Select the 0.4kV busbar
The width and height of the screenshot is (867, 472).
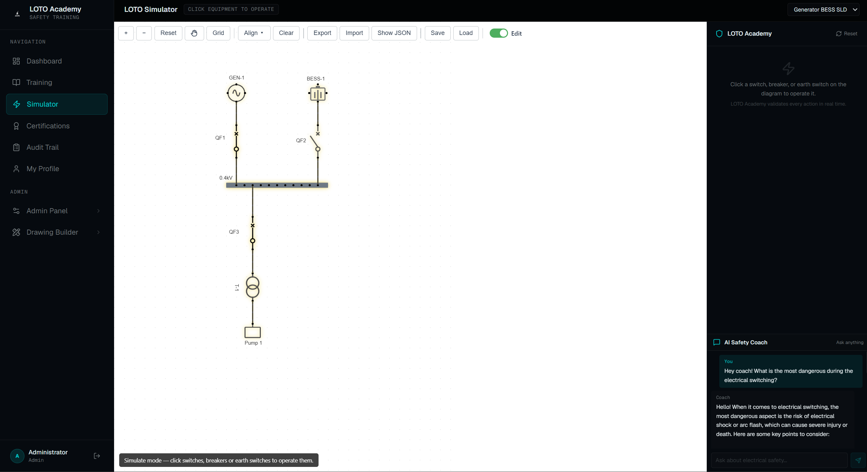277,185
